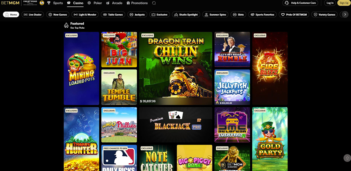Click the $ 614,240.49 jackpot amount
Screen dimensions: 351x171
click(x=225, y=103)
